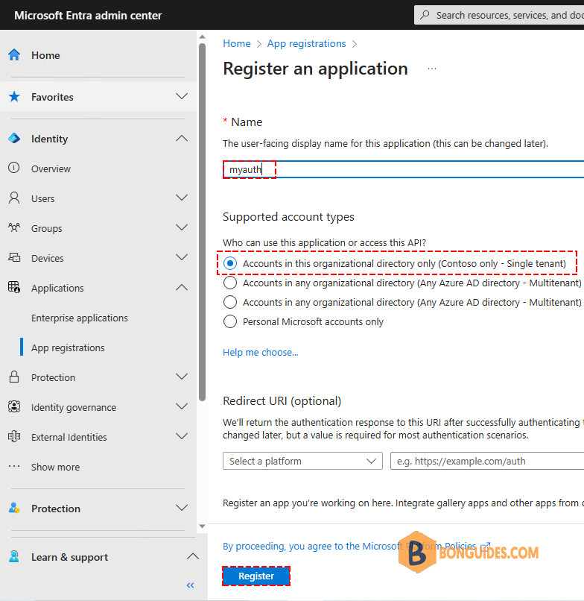Open the Identity governance item
Screen dimensions: 584x601
click(x=74, y=407)
